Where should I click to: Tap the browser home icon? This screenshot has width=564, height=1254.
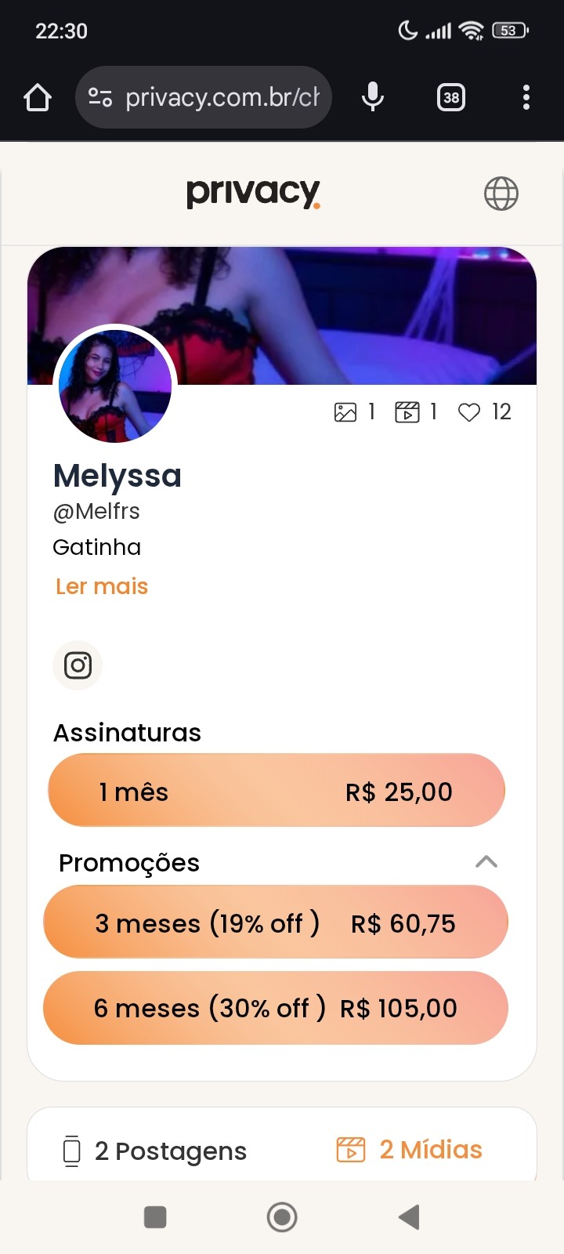(38, 98)
